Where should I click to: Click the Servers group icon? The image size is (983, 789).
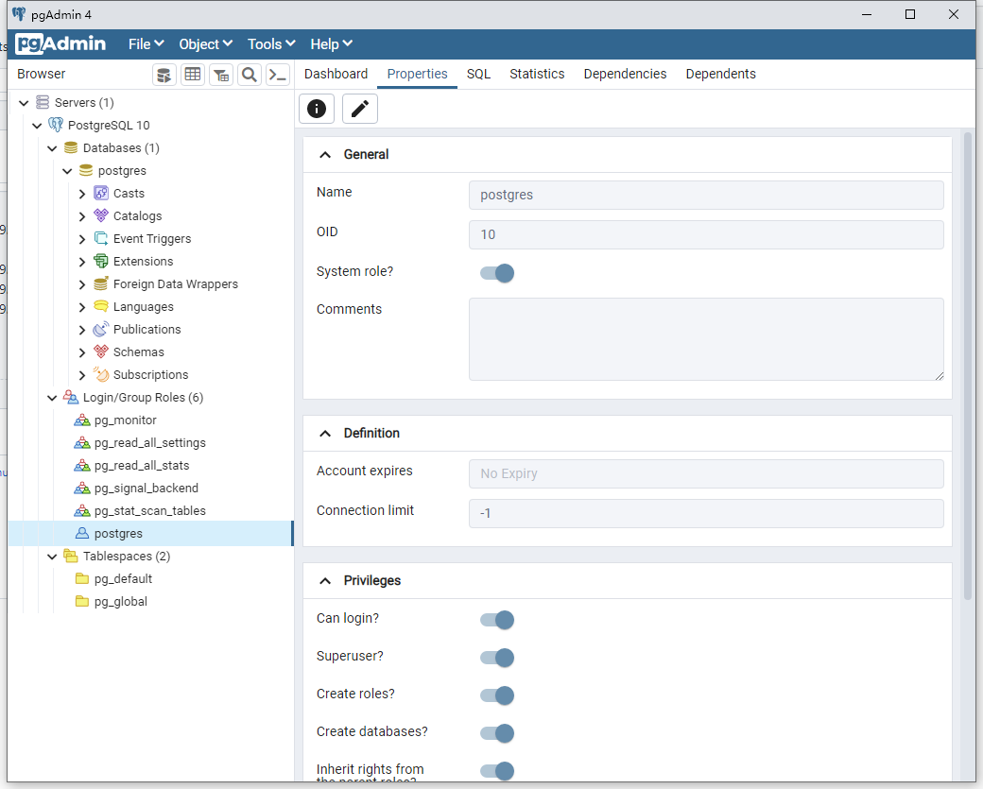point(43,102)
